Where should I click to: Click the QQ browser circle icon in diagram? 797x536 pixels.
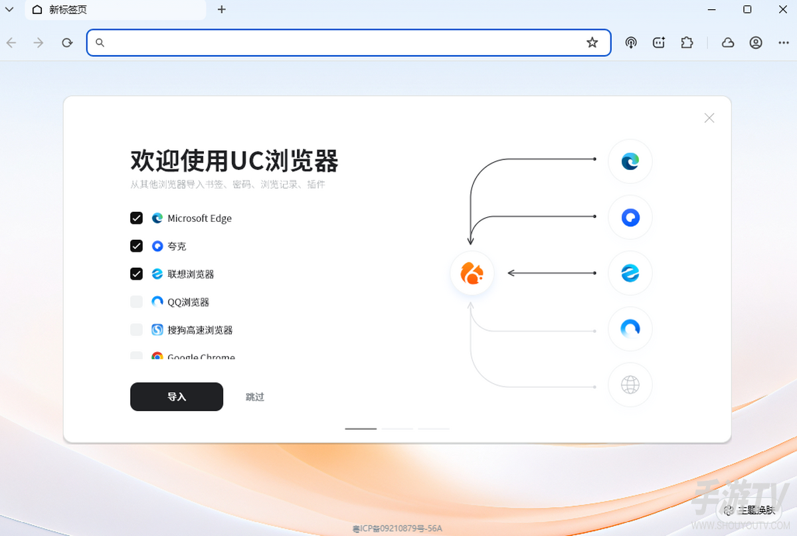click(630, 329)
